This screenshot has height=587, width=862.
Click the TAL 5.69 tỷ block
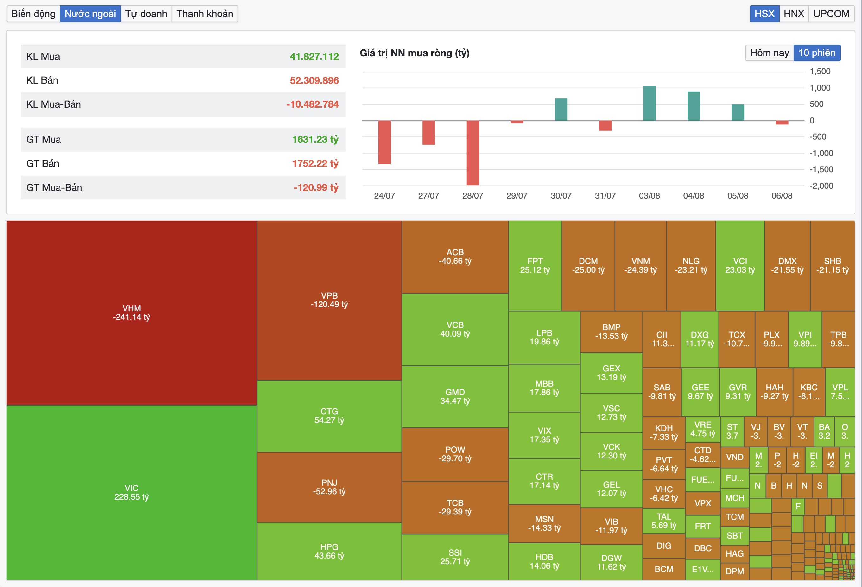pyautogui.click(x=664, y=521)
